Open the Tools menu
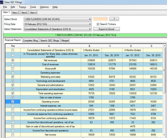This screenshot has width=167, height=138. click(33, 7)
